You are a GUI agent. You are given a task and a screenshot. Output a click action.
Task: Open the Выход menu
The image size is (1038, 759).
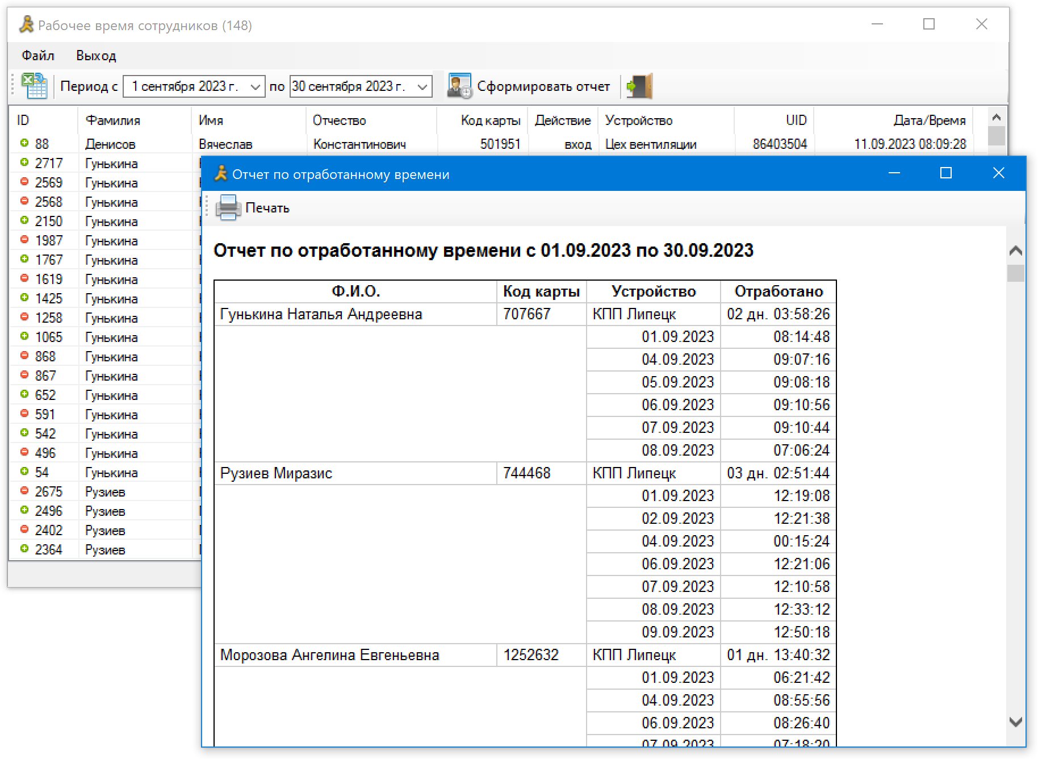tap(96, 56)
